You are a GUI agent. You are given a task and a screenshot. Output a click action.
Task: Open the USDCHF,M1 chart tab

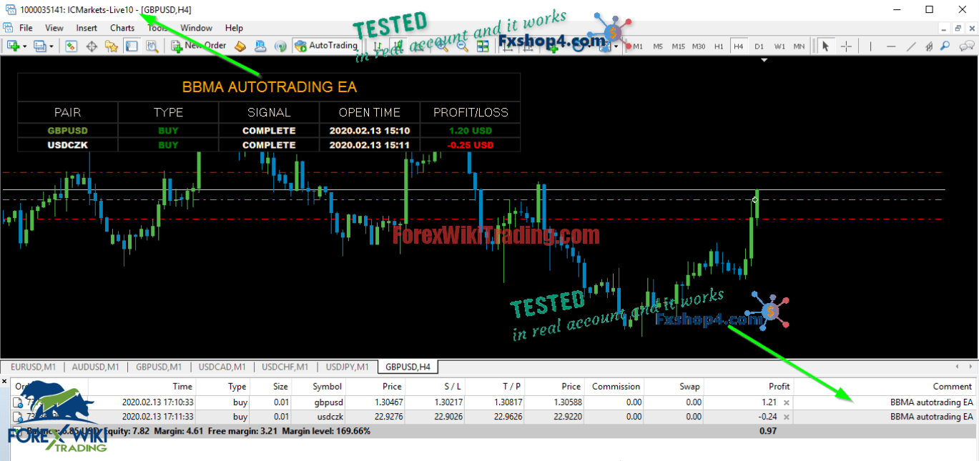tap(285, 367)
